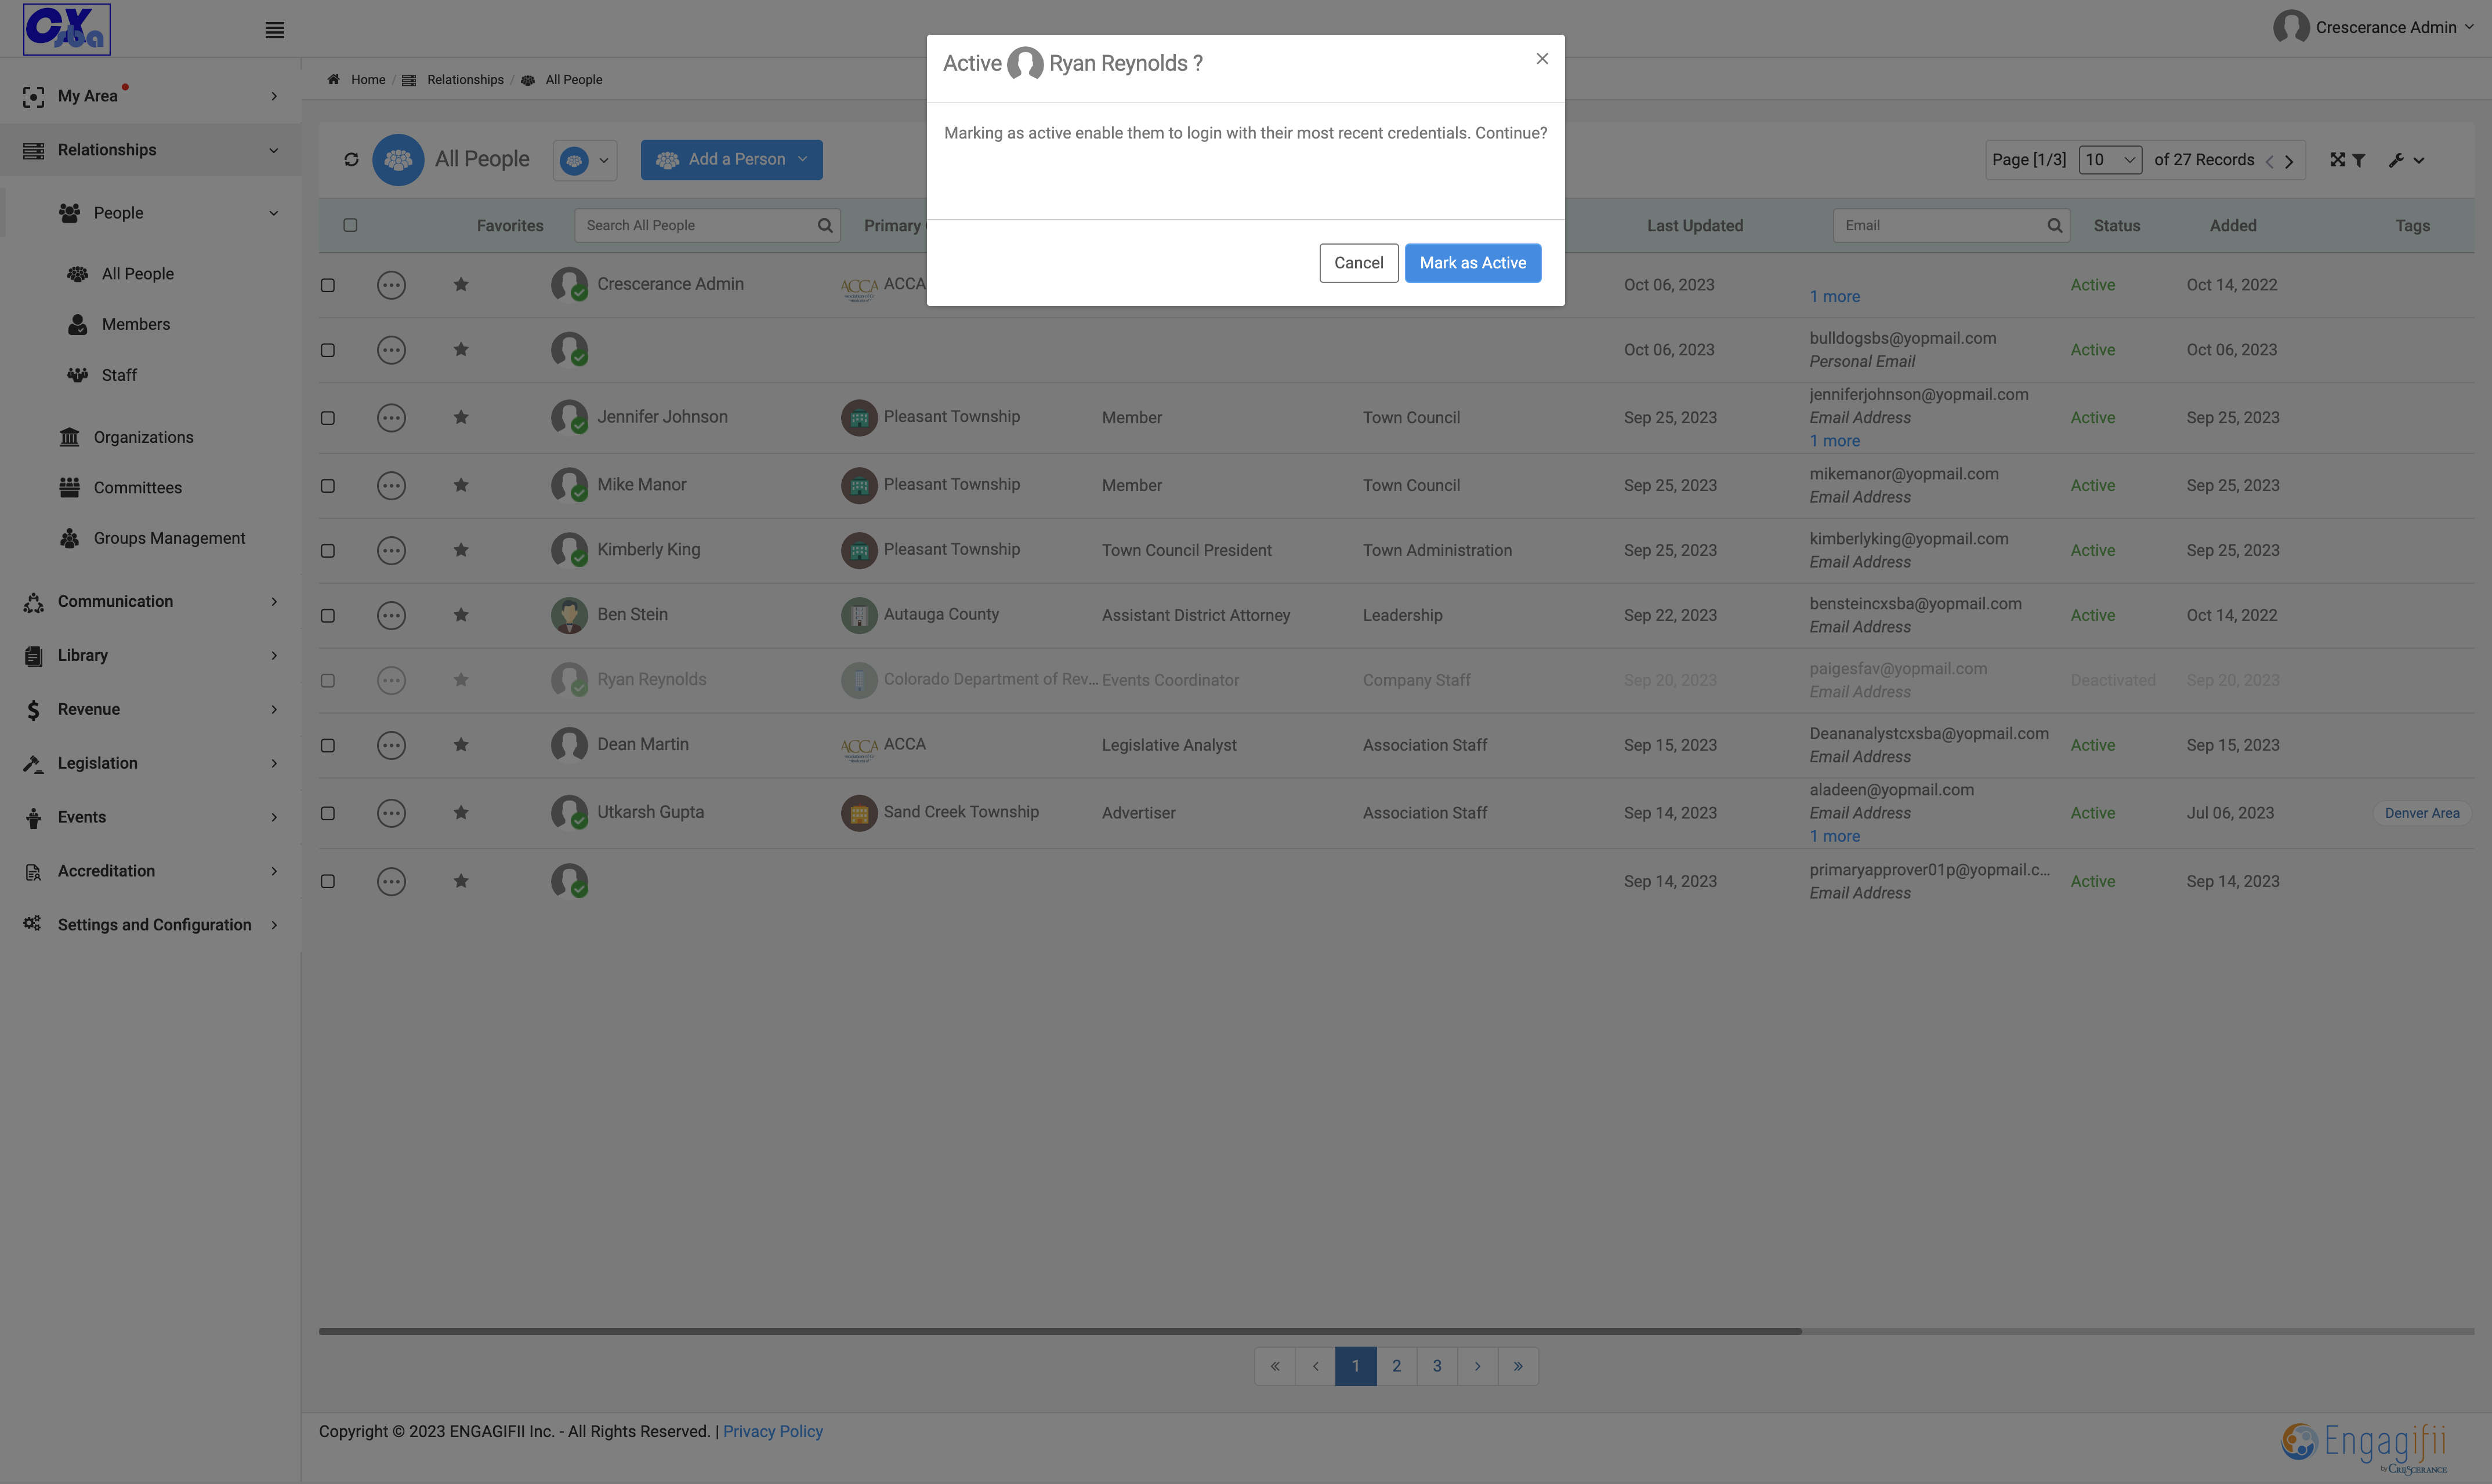Image resolution: width=2492 pixels, height=1484 pixels.
Task: Click Ben Stein's profile avatar
Action: [569, 615]
